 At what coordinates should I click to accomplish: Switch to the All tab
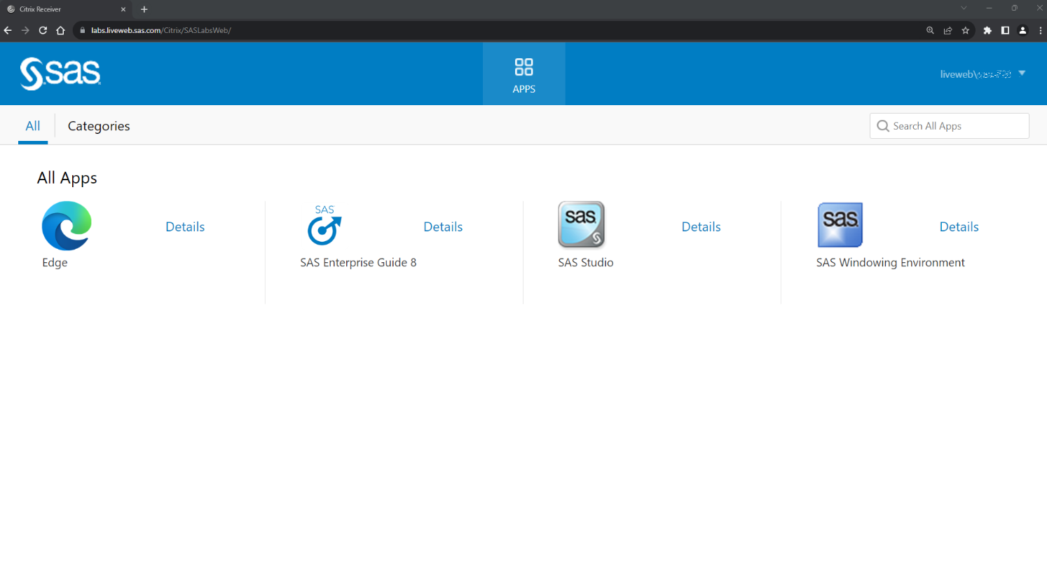click(x=33, y=126)
